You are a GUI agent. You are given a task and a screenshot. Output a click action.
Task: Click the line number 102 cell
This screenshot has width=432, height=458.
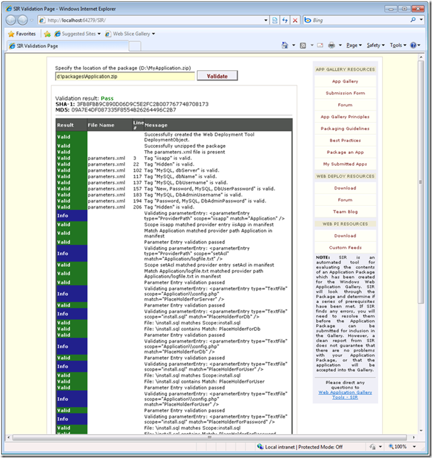tap(137, 170)
